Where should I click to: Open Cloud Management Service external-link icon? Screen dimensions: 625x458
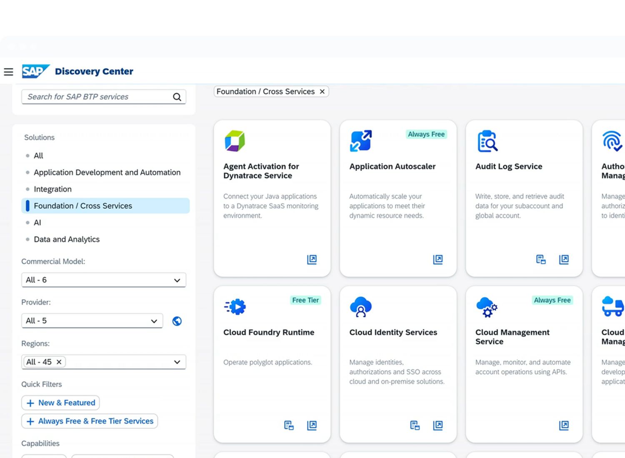[x=564, y=425]
